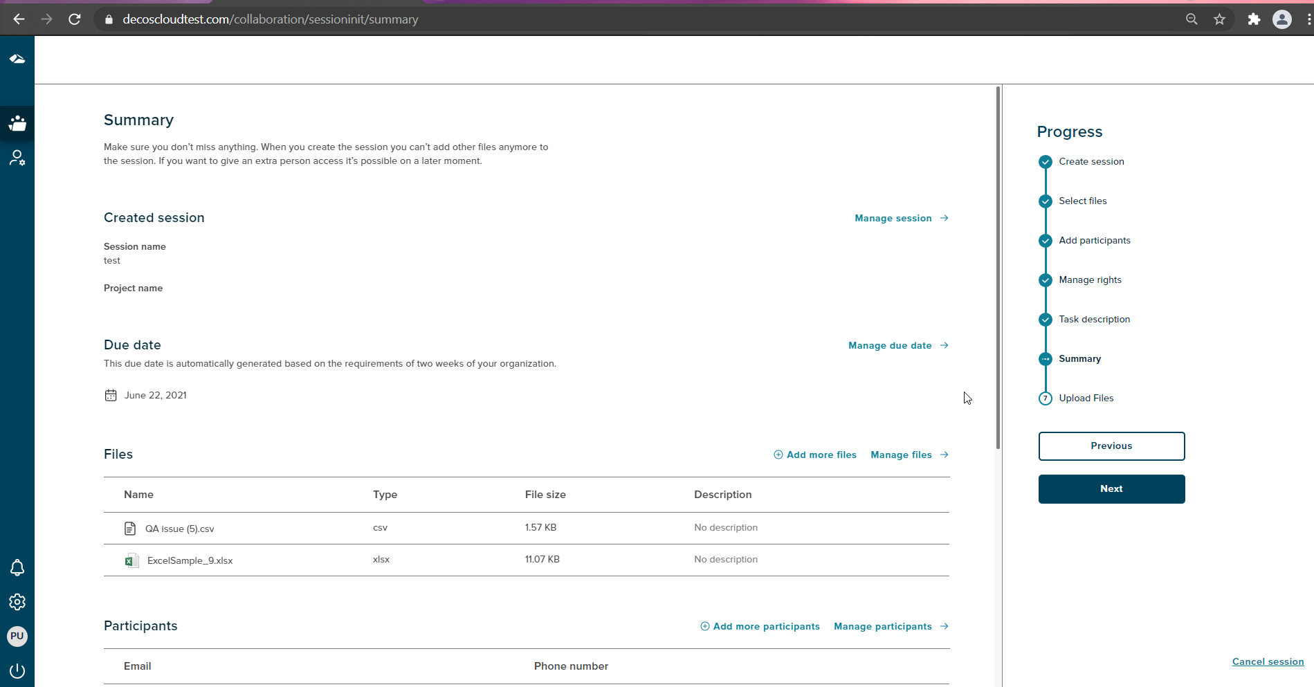Open the browser extensions puzzle icon

[1254, 19]
